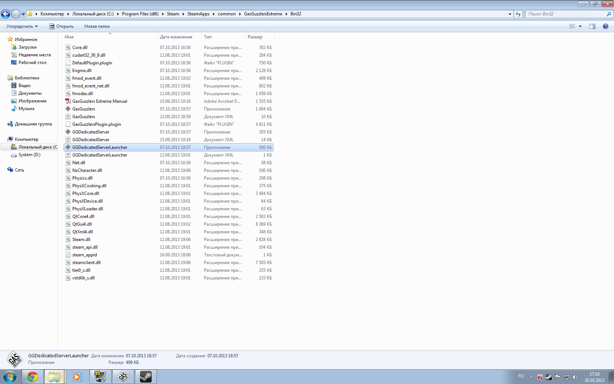Open the view options dropdown arrow
Screen dimensions: 614x384
pyautogui.click(x=580, y=26)
